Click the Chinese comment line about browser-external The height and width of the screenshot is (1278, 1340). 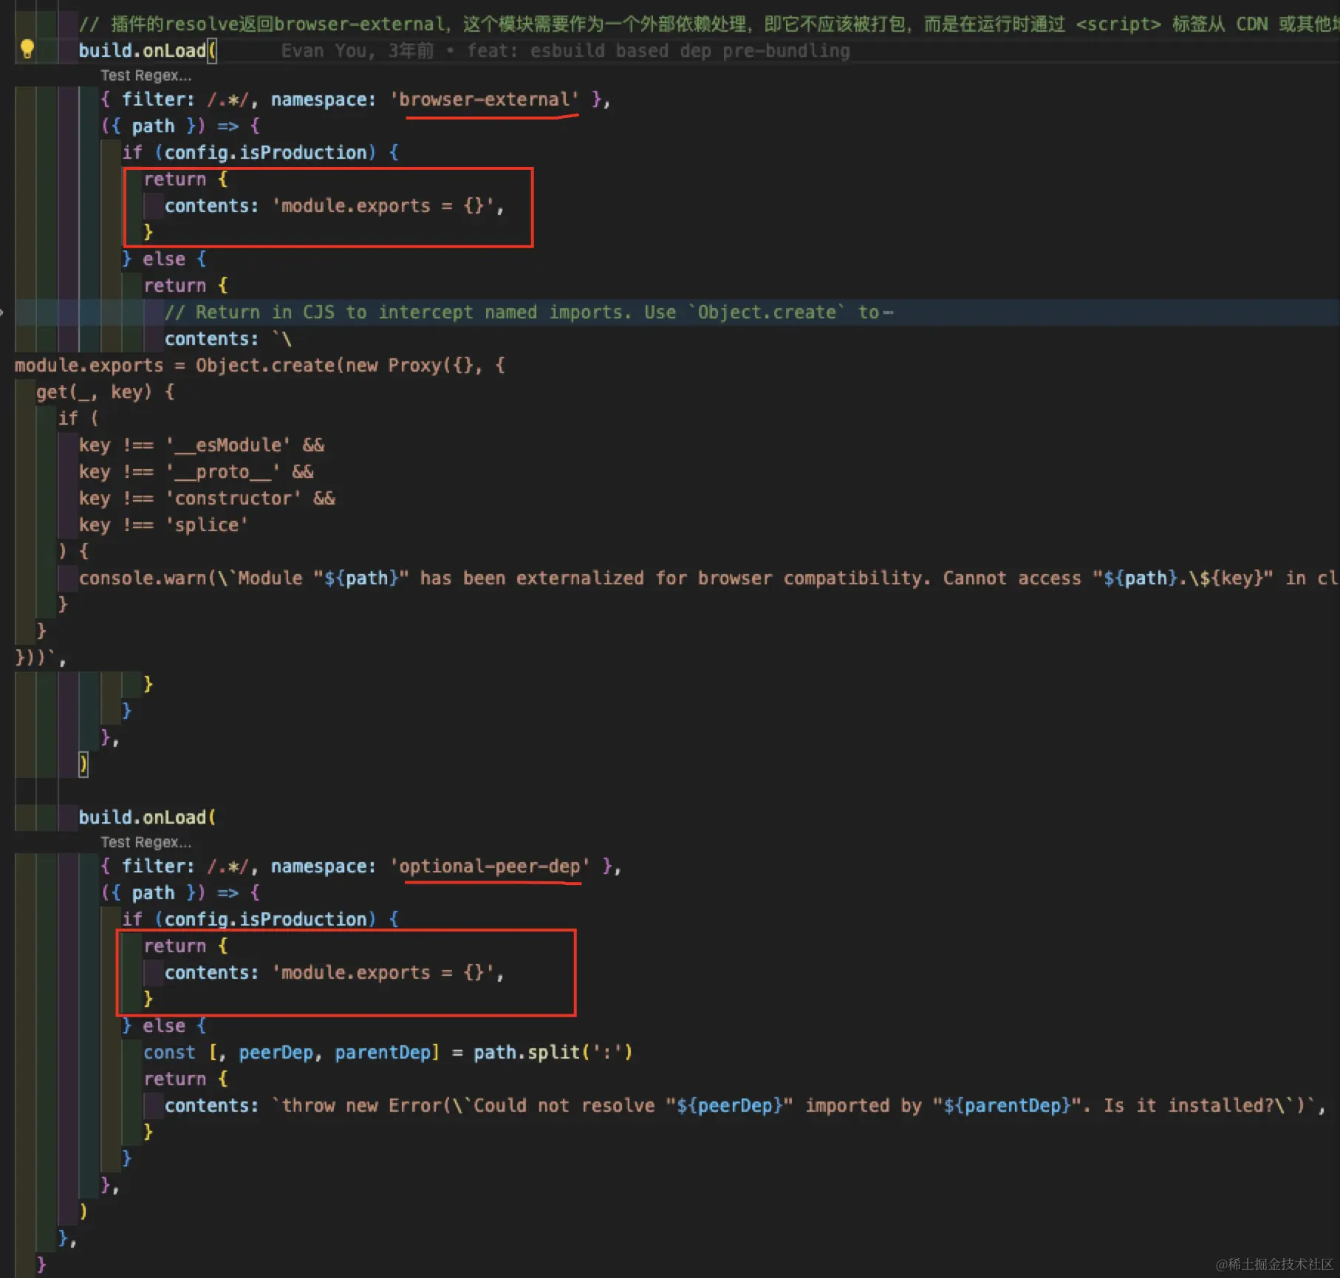coord(709,24)
